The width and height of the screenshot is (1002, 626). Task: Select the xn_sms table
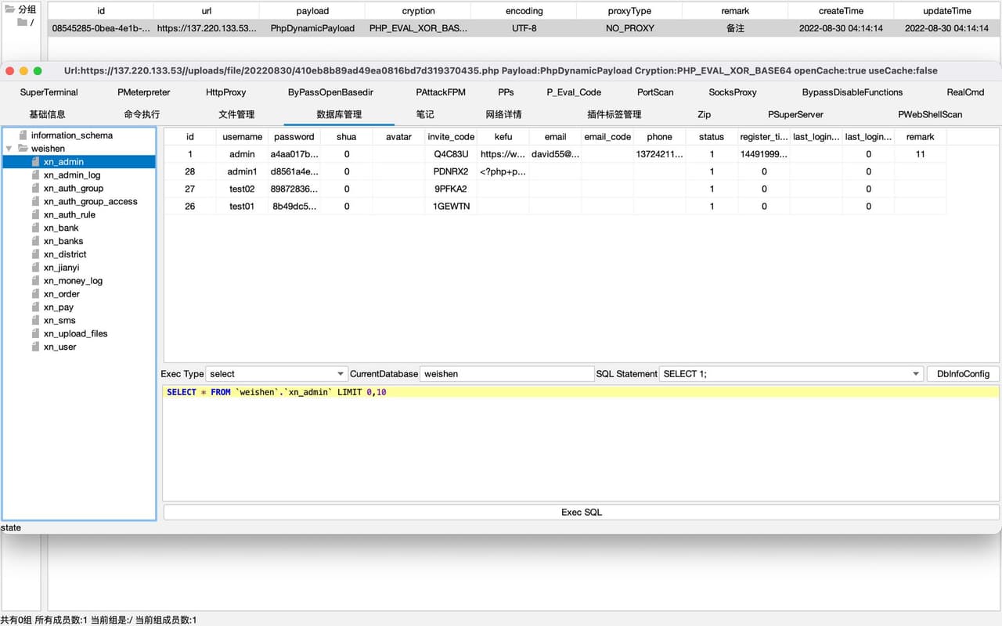tap(59, 321)
